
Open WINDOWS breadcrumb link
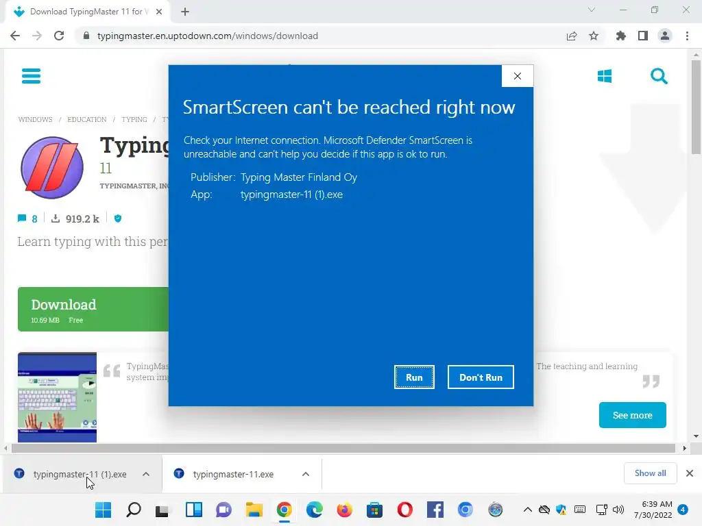[x=36, y=119]
